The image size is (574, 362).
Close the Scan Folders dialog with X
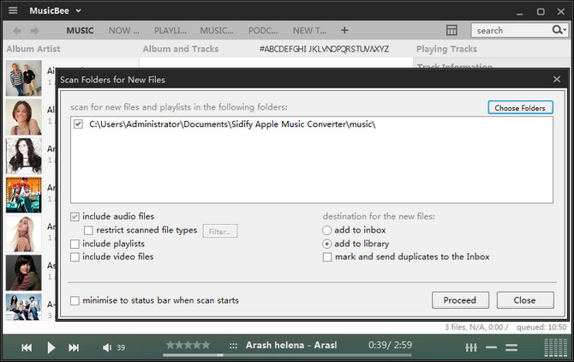557,79
